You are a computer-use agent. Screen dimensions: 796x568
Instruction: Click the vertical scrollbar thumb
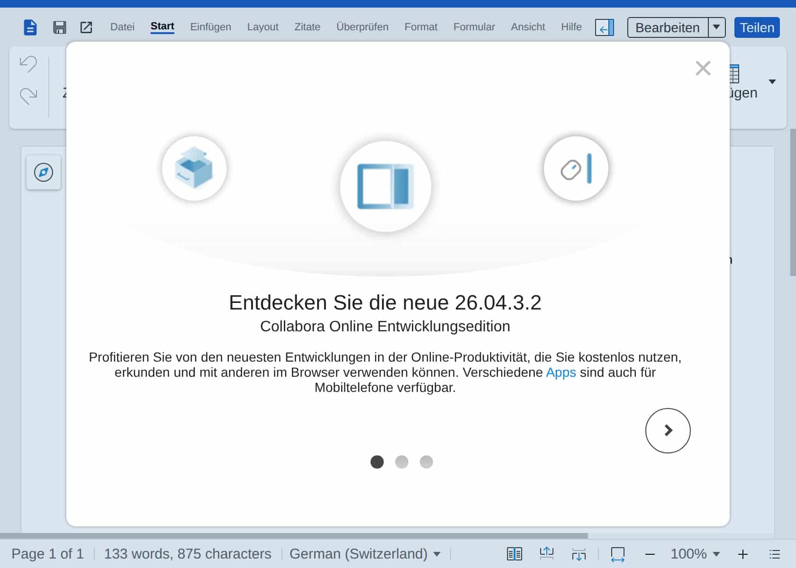coord(793,202)
